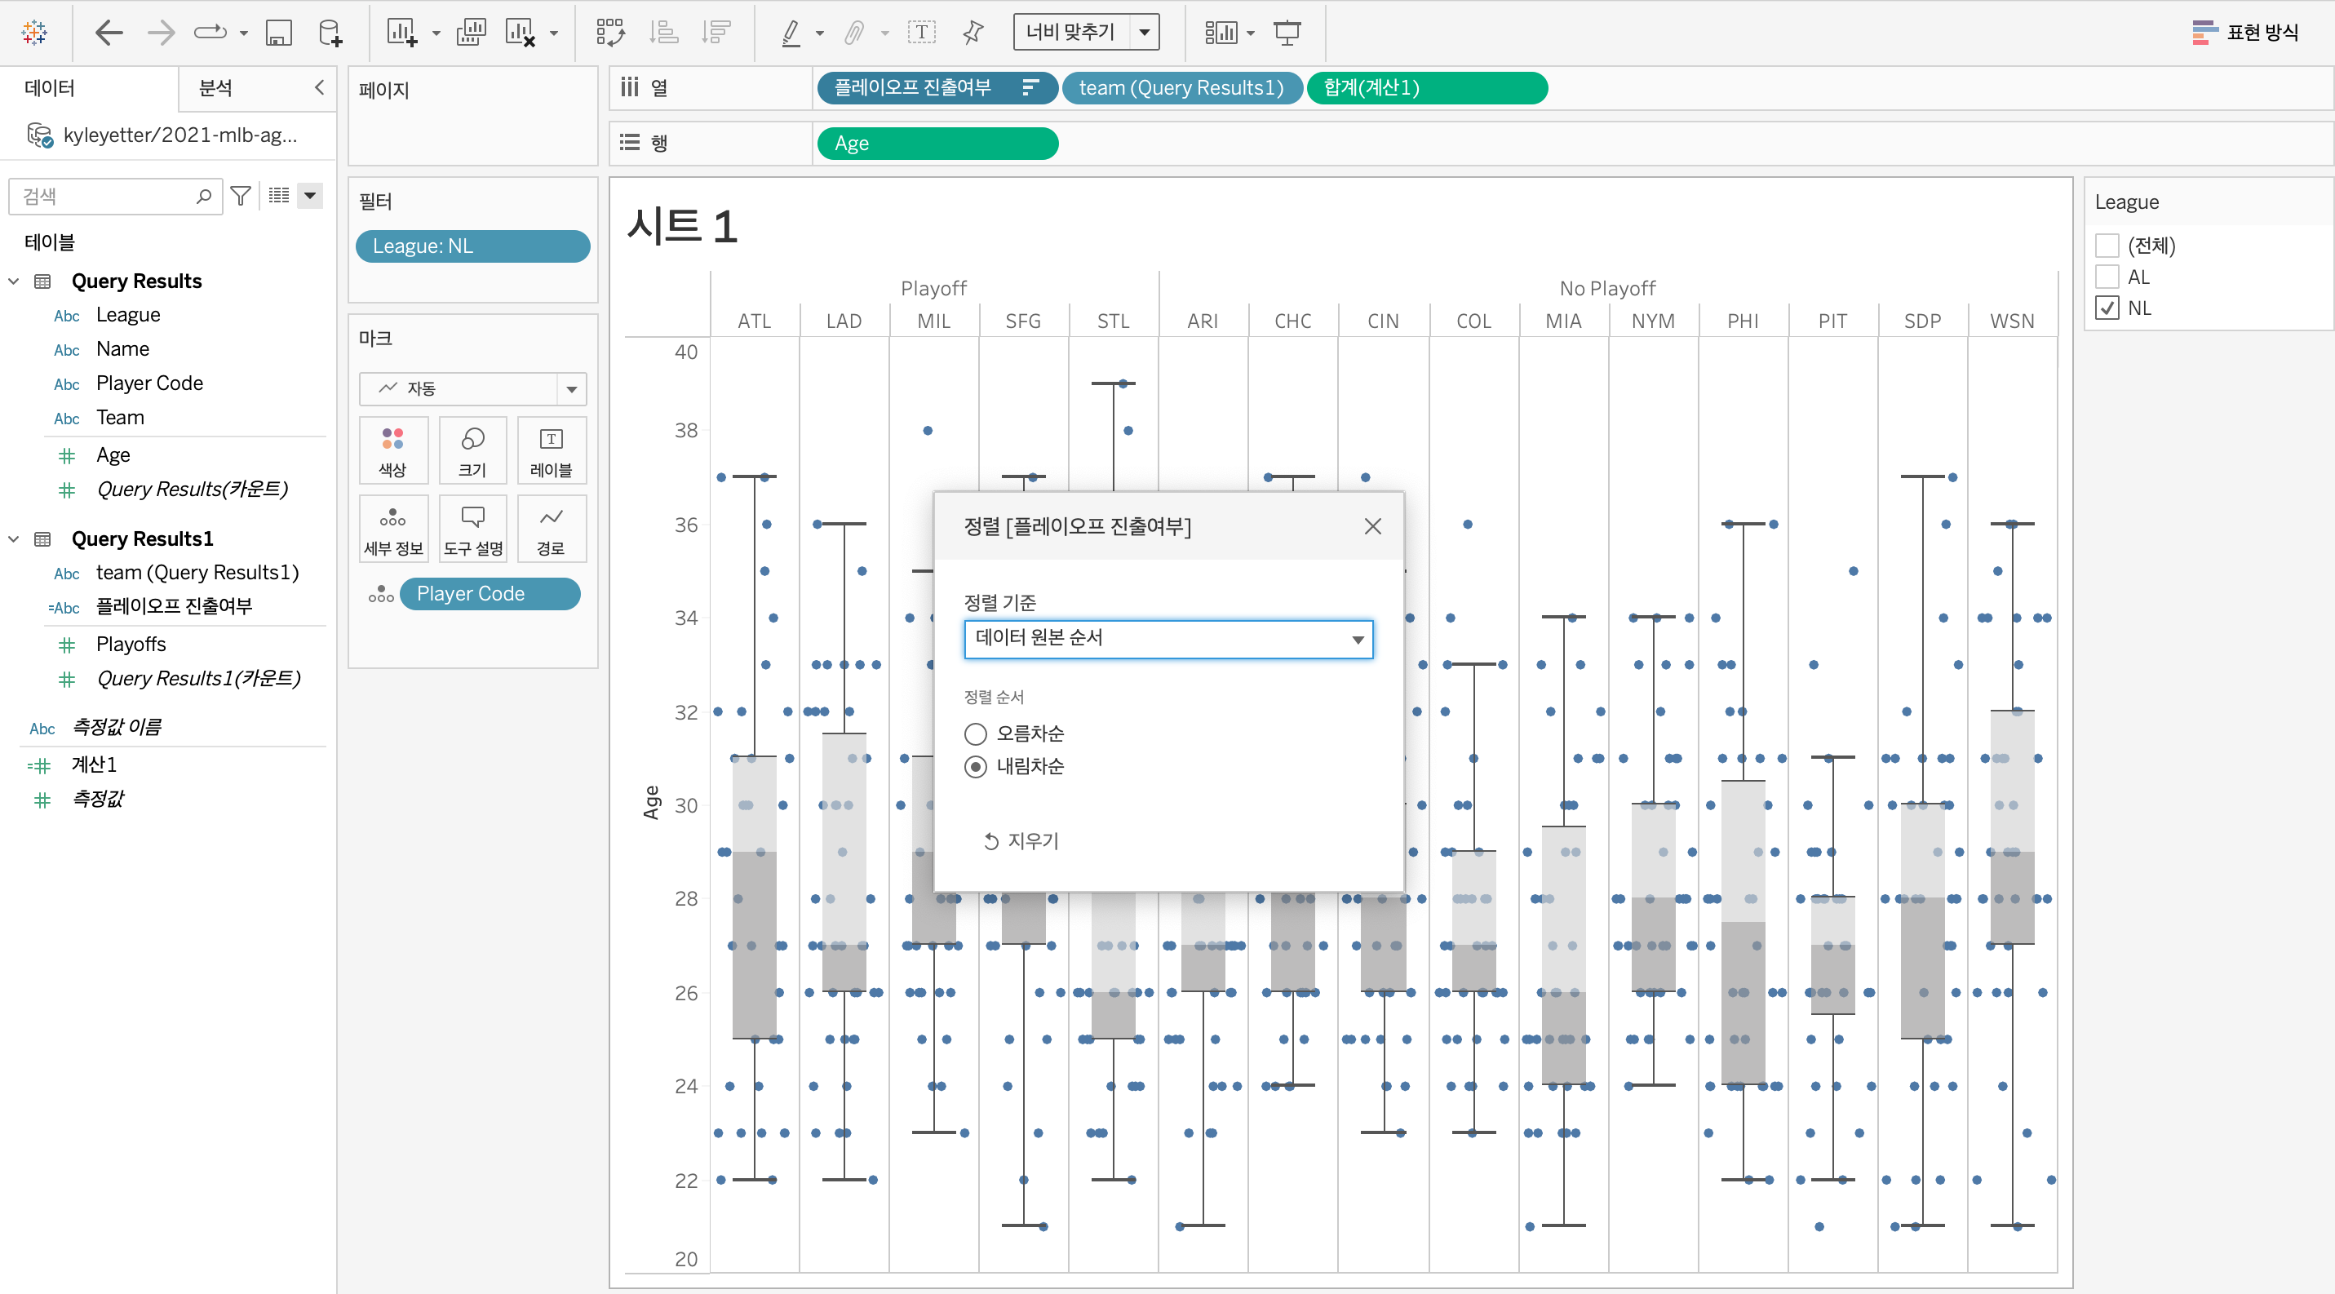Sort descending using toolbar icon

[x=716, y=33]
